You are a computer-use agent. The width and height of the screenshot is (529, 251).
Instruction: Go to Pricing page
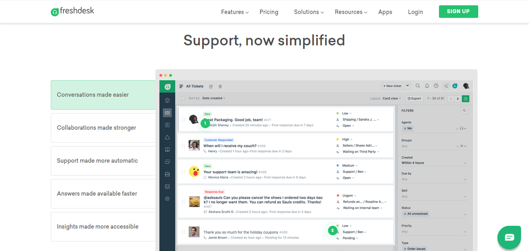pyautogui.click(x=269, y=12)
